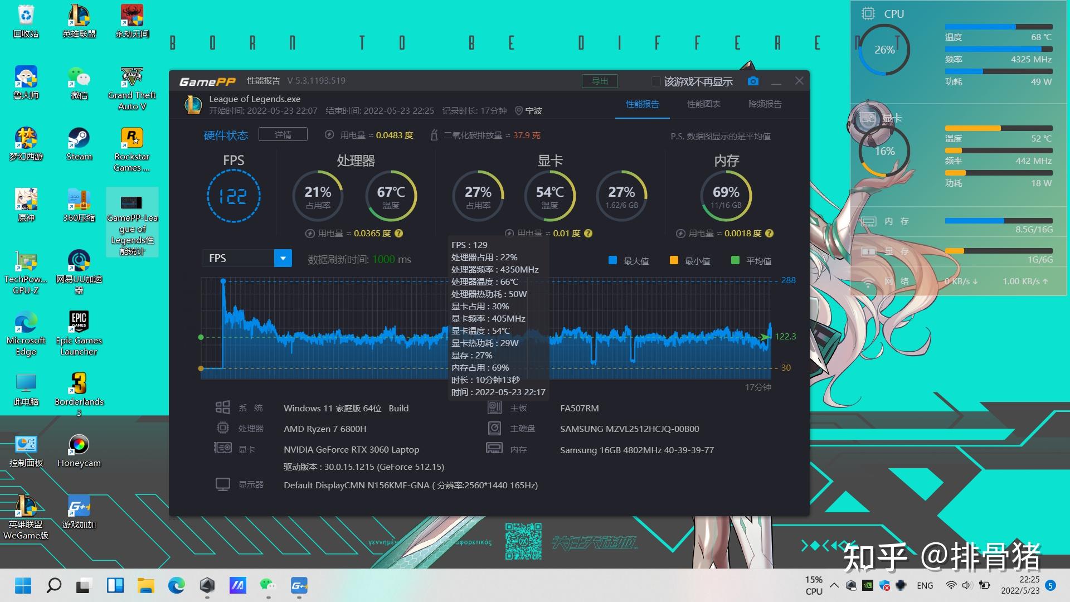Open the Epic Games Launcher icon

click(x=79, y=333)
